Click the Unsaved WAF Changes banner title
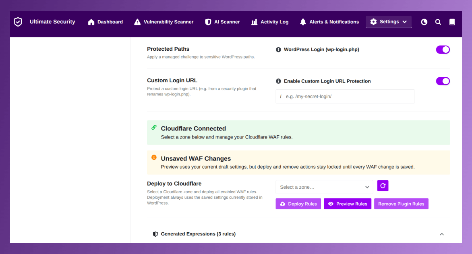 (x=196, y=159)
